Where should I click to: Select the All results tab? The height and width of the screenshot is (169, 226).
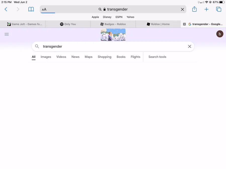tap(34, 57)
